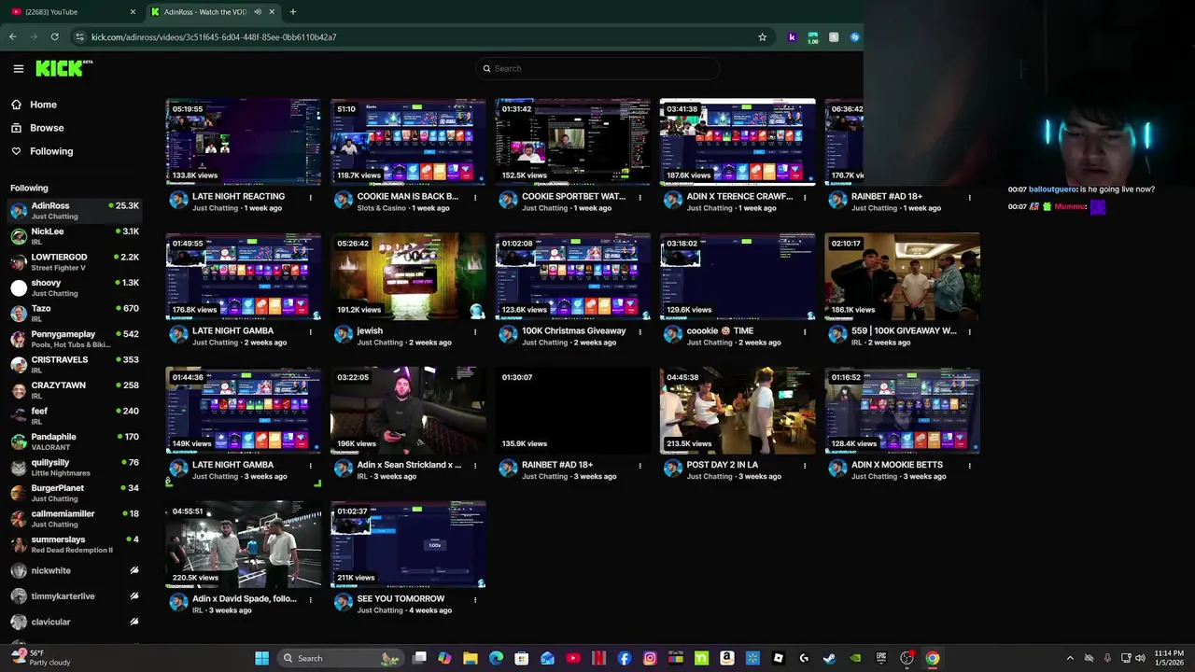
Task: Open offline channel clavicular
Action: click(x=75, y=622)
